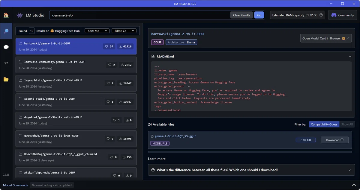
Task: Click the download count 2712 on lmstudio-community row
Action: pos(126,65)
